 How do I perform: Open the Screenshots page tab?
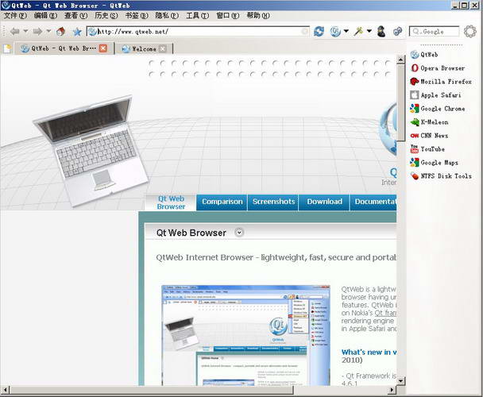(273, 202)
